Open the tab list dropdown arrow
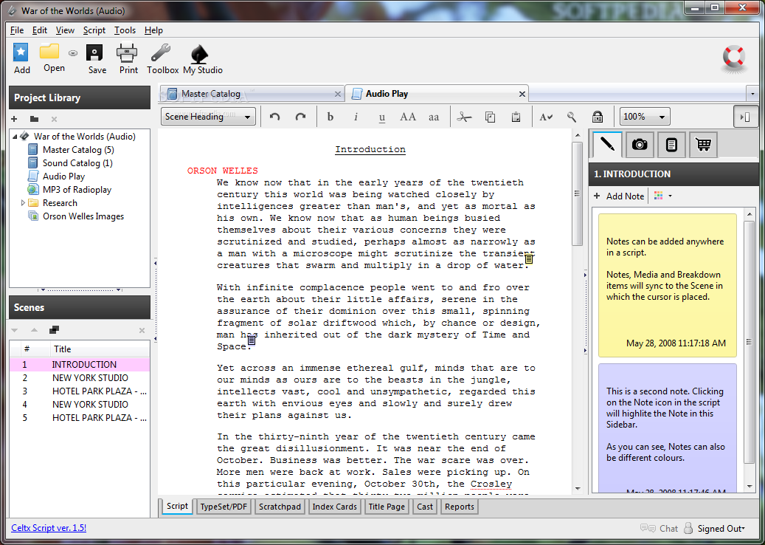 (x=752, y=94)
